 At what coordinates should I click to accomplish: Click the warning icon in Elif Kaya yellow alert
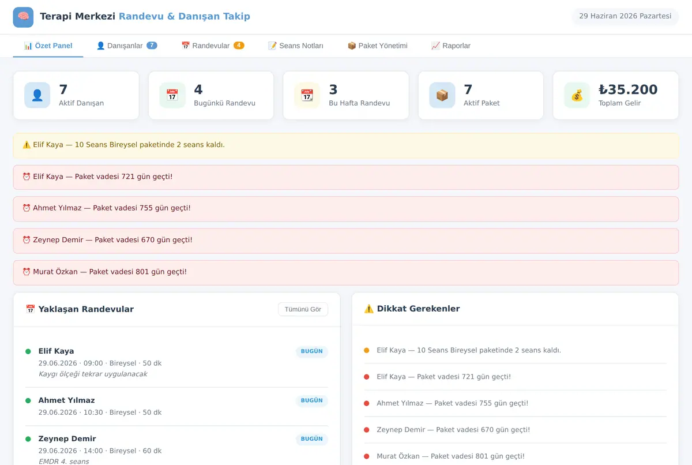tap(27, 145)
